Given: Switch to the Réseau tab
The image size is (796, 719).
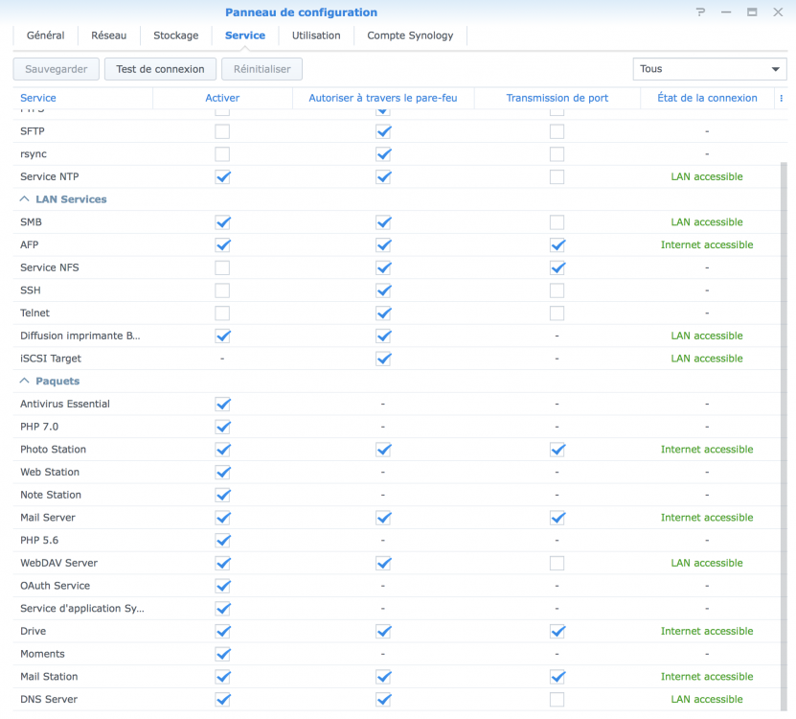Looking at the screenshot, I should click(108, 35).
